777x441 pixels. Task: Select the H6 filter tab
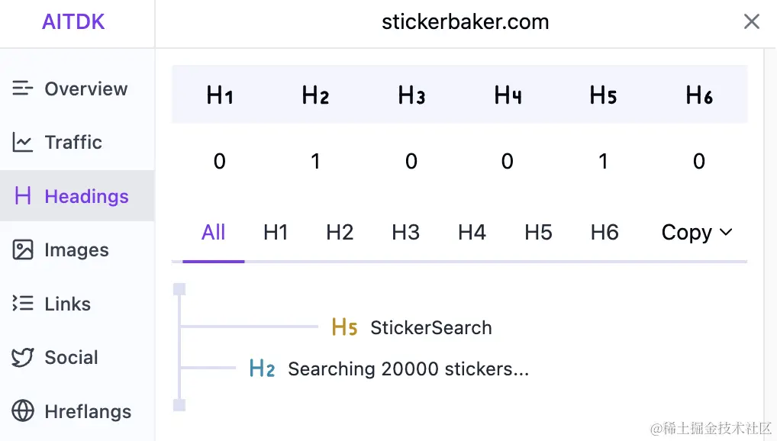605,233
